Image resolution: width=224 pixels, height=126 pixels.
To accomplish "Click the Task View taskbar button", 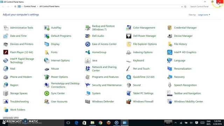I will (x=68, y=123).
